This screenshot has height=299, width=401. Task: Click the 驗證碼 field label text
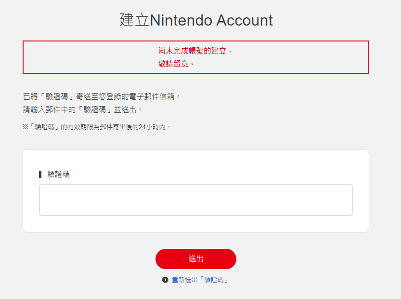pos(58,174)
